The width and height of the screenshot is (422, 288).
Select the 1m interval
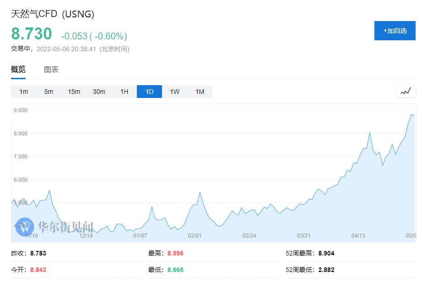pyautogui.click(x=23, y=92)
